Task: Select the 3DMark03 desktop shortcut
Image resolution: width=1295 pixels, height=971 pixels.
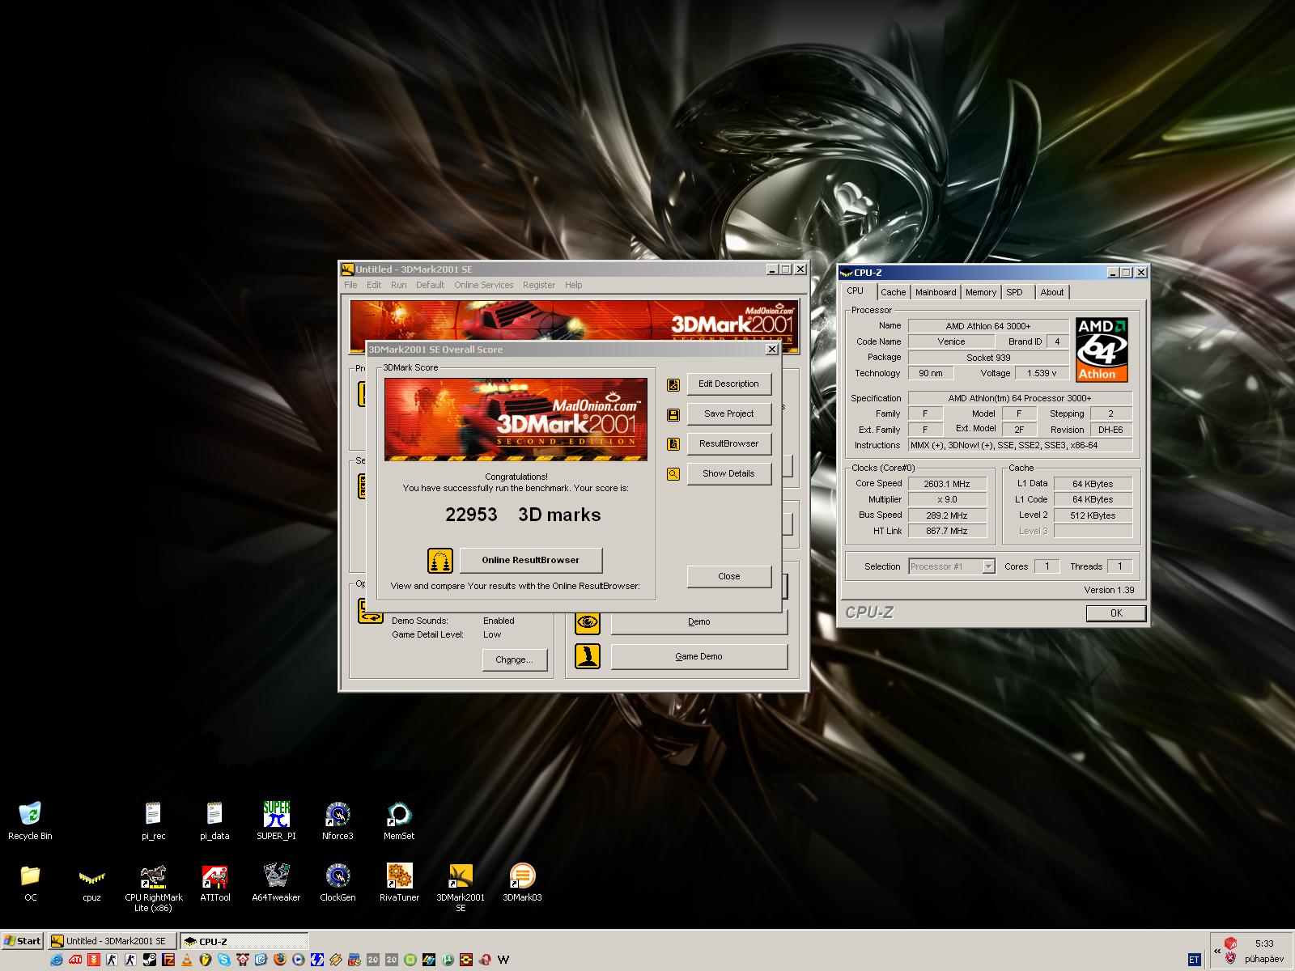Action: click(522, 882)
